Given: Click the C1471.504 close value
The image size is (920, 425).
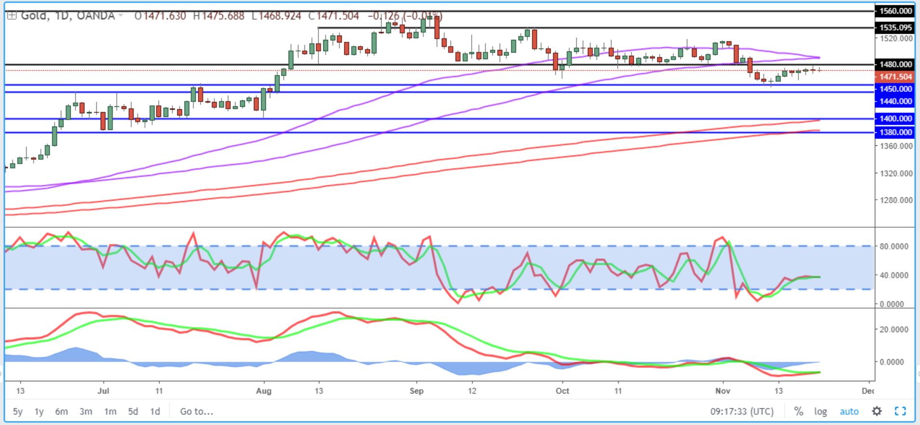Looking at the screenshot, I should click(x=334, y=16).
